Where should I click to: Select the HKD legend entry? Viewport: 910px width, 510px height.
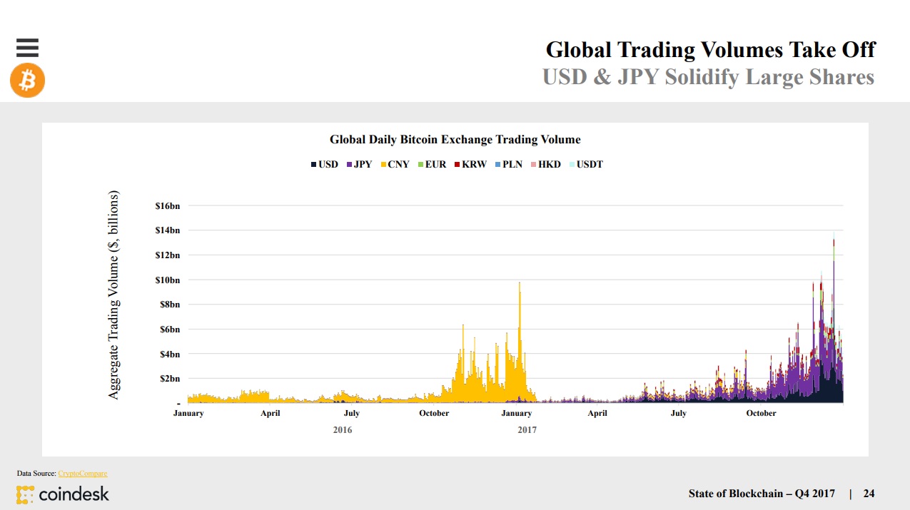[x=545, y=165]
